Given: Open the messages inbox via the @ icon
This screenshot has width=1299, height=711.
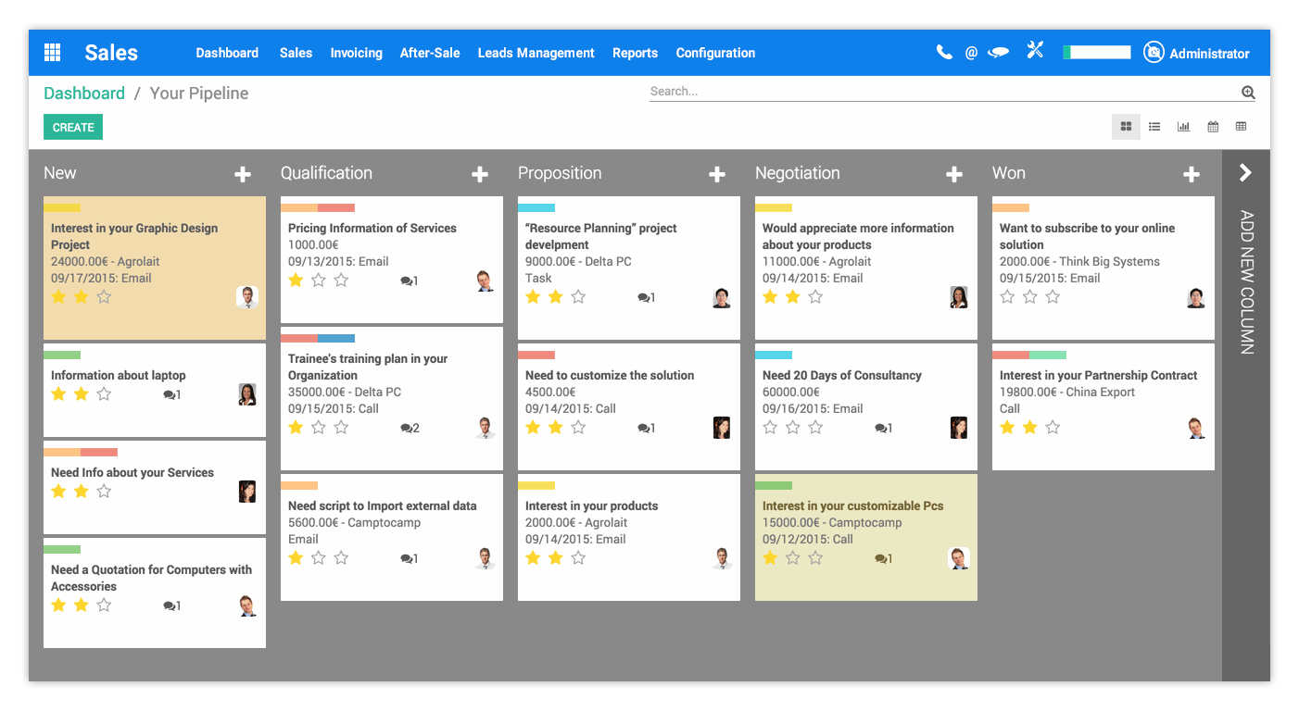Looking at the screenshot, I should (x=971, y=53).
